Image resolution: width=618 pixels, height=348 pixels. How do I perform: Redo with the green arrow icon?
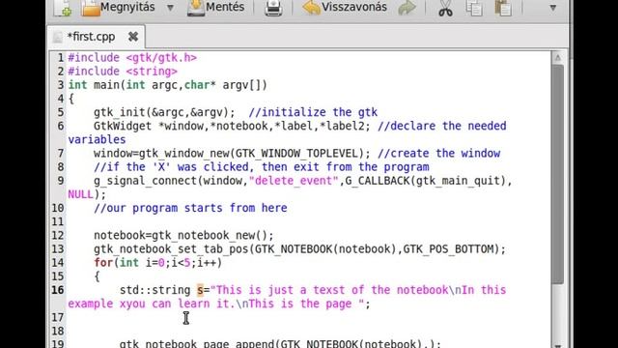(407, 8)
